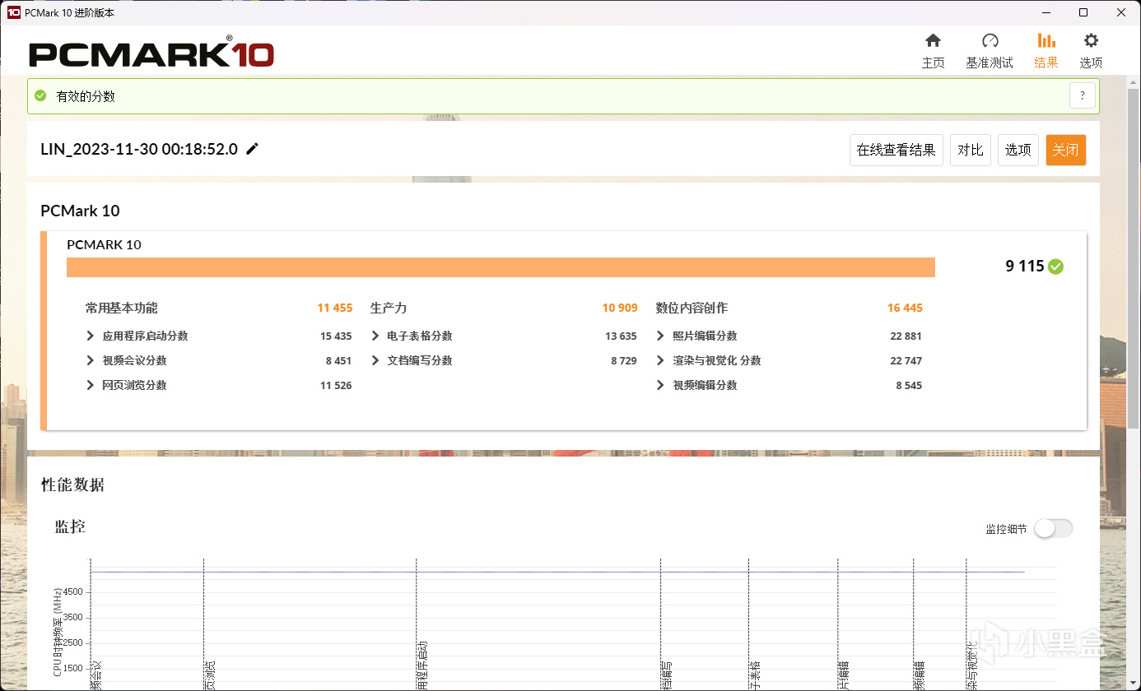The image size is (1141, 691).
Task: Toggle the 监控细节 switch
Action: point(1053,529)
